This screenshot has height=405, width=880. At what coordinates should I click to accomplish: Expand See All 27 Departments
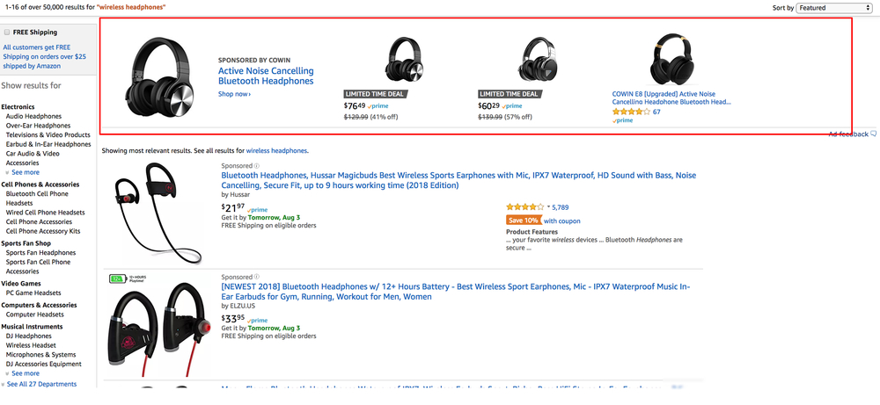pyautogui.click(x=39, y=384)
